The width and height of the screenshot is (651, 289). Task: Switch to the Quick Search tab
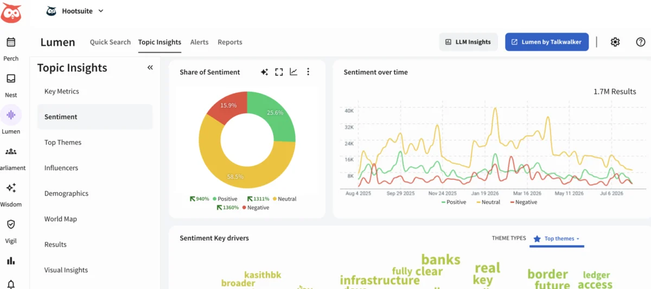tap(110, 42)
